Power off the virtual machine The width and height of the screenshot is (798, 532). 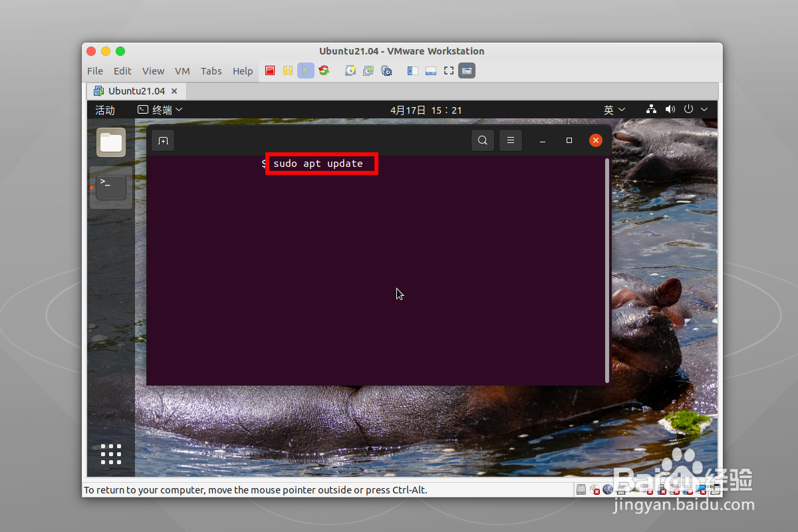tap(269, 70)
